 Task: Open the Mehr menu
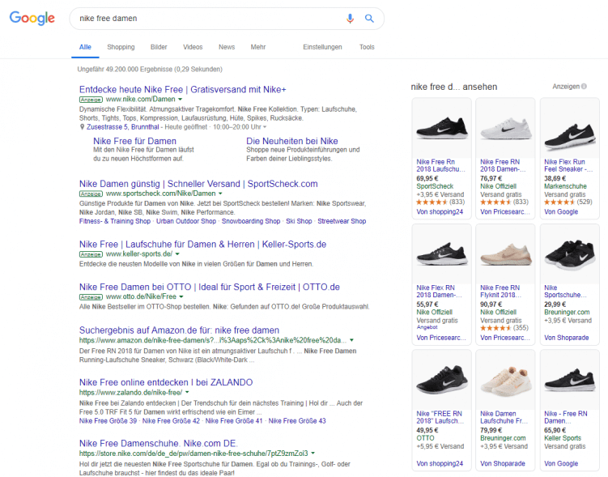(x=258, y=47)
